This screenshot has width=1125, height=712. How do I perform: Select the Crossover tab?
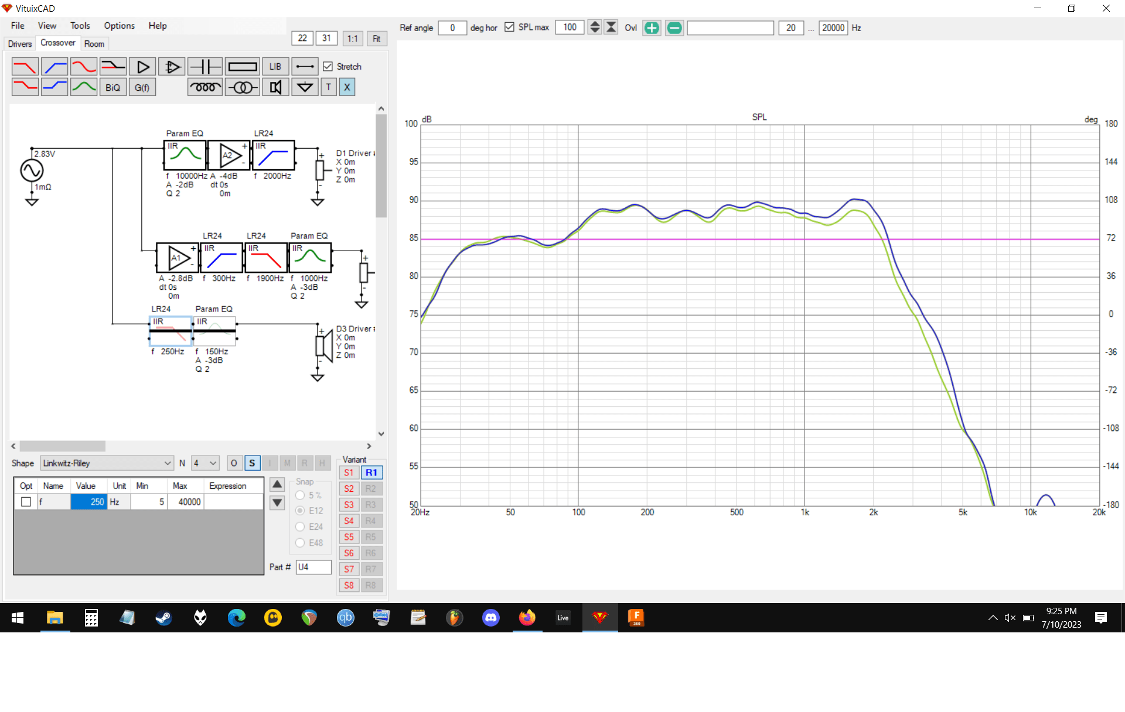tap(57, 43)
